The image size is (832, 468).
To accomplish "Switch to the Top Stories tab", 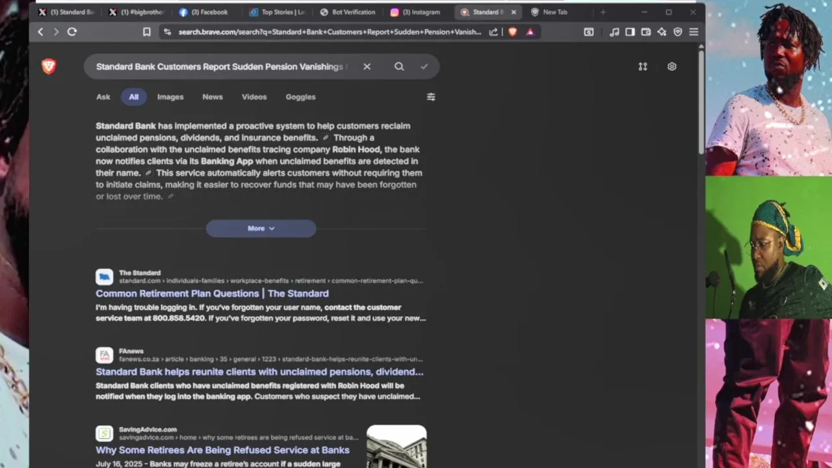I will point(278,12).
